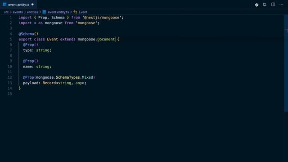Click the 'export' keyword on line 5
The image size is (288, 162).
(25, 39)
